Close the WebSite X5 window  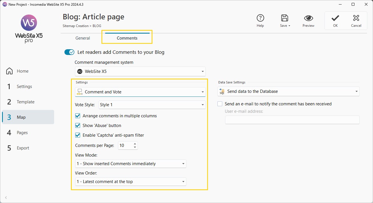click(366, 5)
